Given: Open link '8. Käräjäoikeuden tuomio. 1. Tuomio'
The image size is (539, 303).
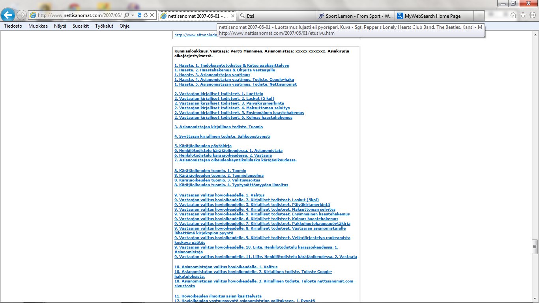Looking at the screenshot, I should [210, 171].
